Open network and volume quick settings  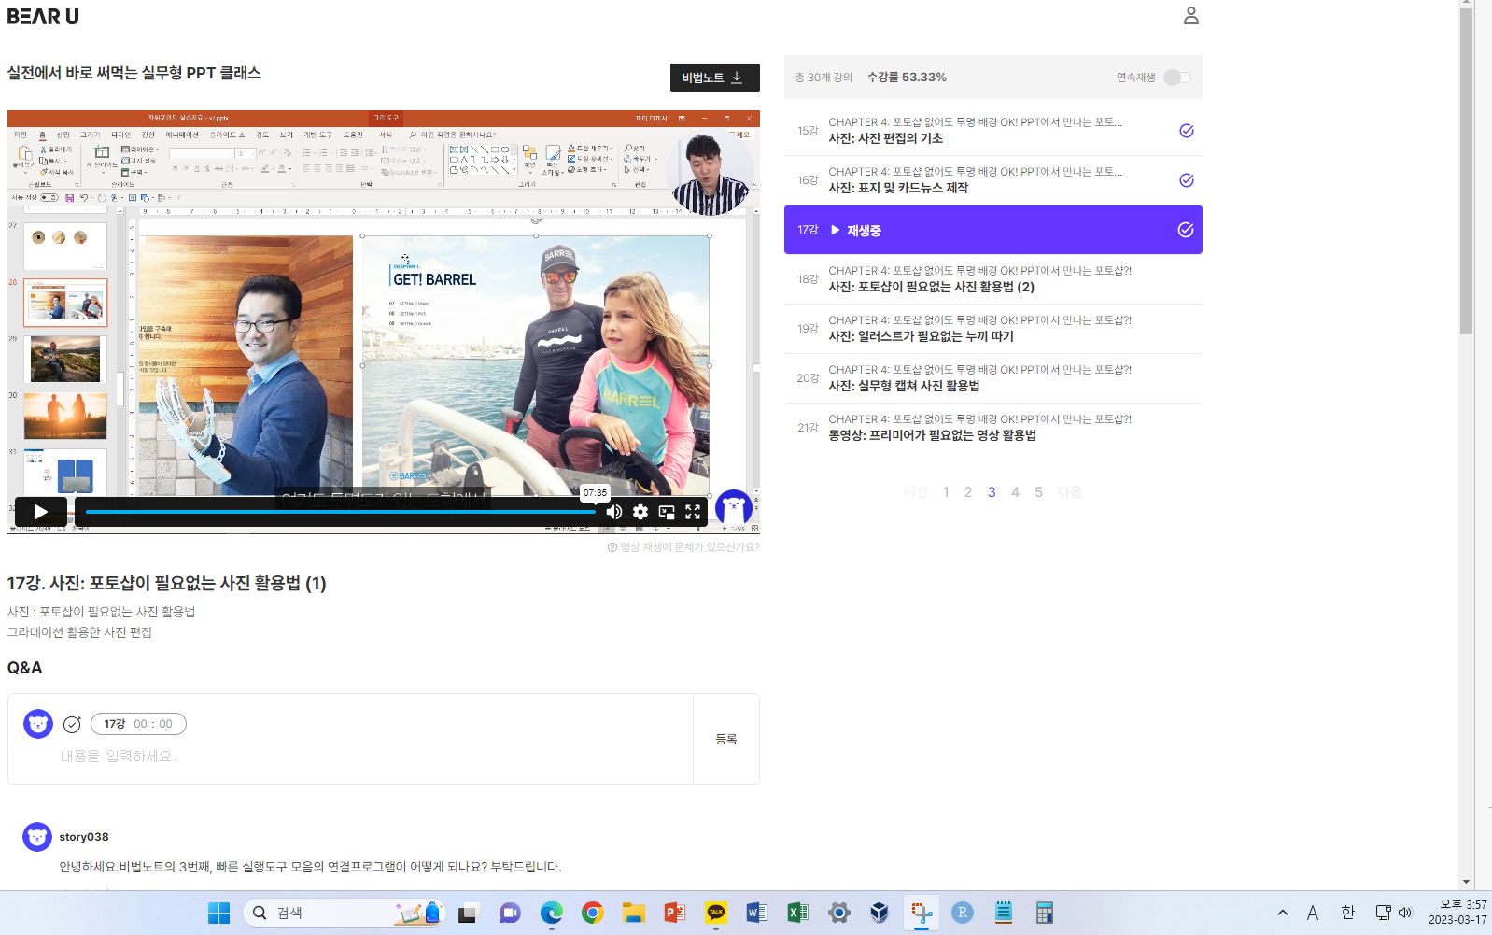click(1394, 913)
